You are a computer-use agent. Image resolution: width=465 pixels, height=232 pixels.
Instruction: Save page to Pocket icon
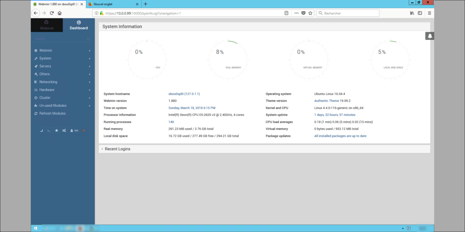[x=303, y=13]
